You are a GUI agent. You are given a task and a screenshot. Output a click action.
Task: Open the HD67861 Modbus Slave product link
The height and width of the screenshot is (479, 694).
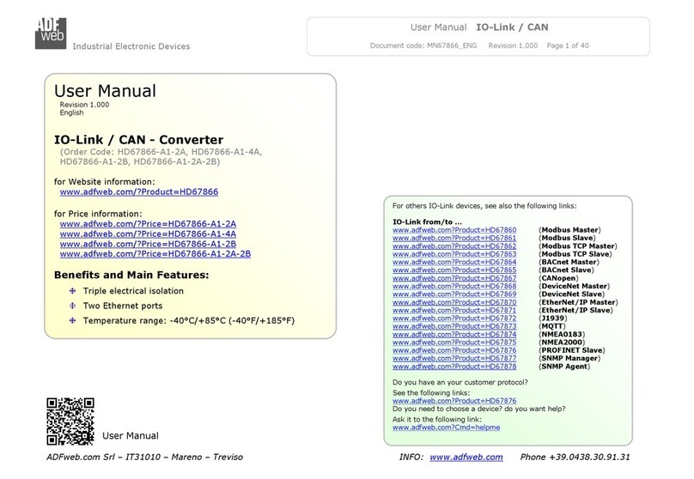[454, 238]
